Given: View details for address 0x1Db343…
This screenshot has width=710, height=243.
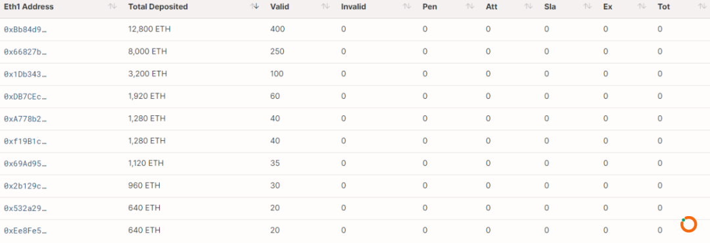Looking at the screenshot, I should [x=26, y=74].
